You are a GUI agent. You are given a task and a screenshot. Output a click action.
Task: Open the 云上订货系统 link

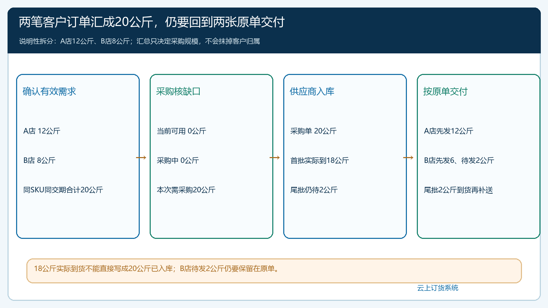pyautogui.click(x=438, y=288)
